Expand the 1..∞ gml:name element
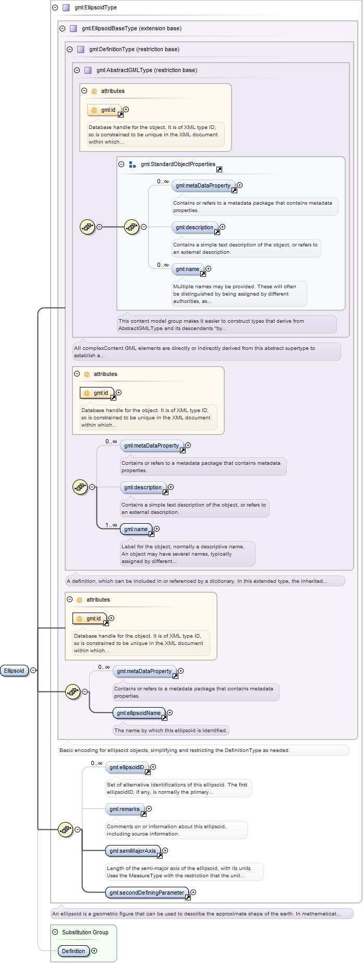 click(x=157, y=529)
